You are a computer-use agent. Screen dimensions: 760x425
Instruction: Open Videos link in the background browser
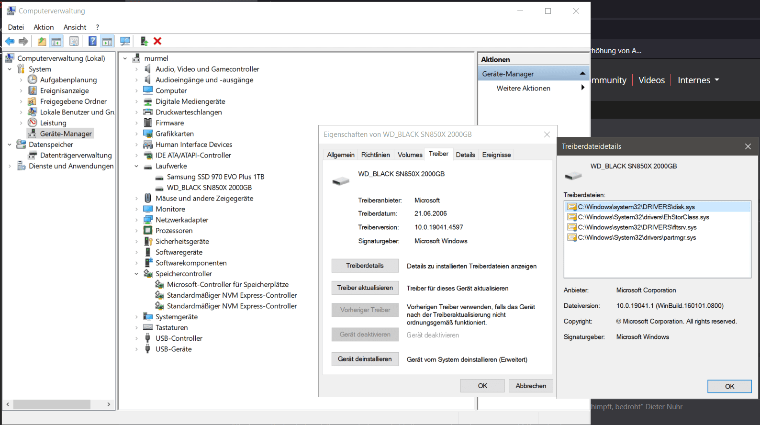(x=651, y=80)
